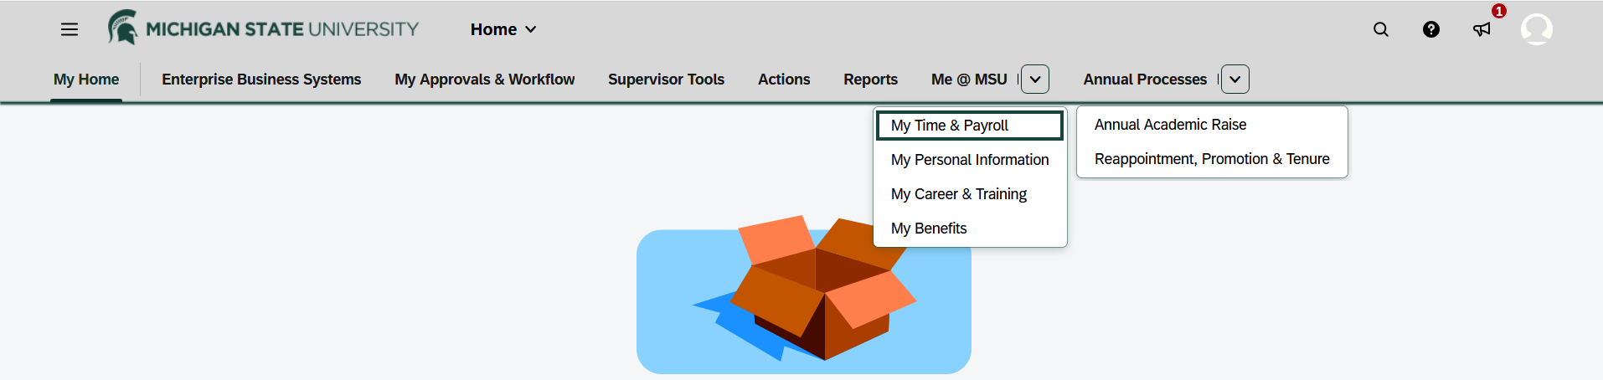Image resolution: width=1603 pixels, height=380 pixels.
Task: Expand the Home dropdown in header
Action: [x=503, y=29]
